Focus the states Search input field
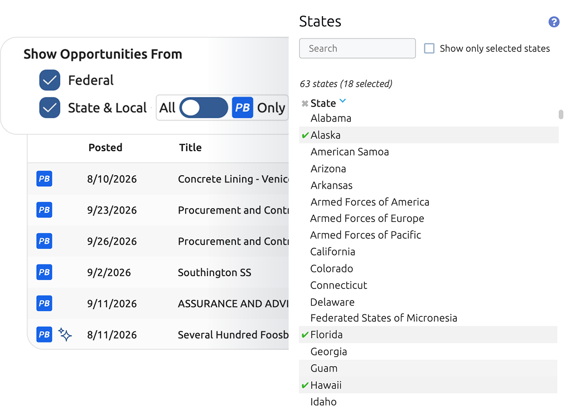The width and height of the screenshot is (575, 420). coord(357,49)
